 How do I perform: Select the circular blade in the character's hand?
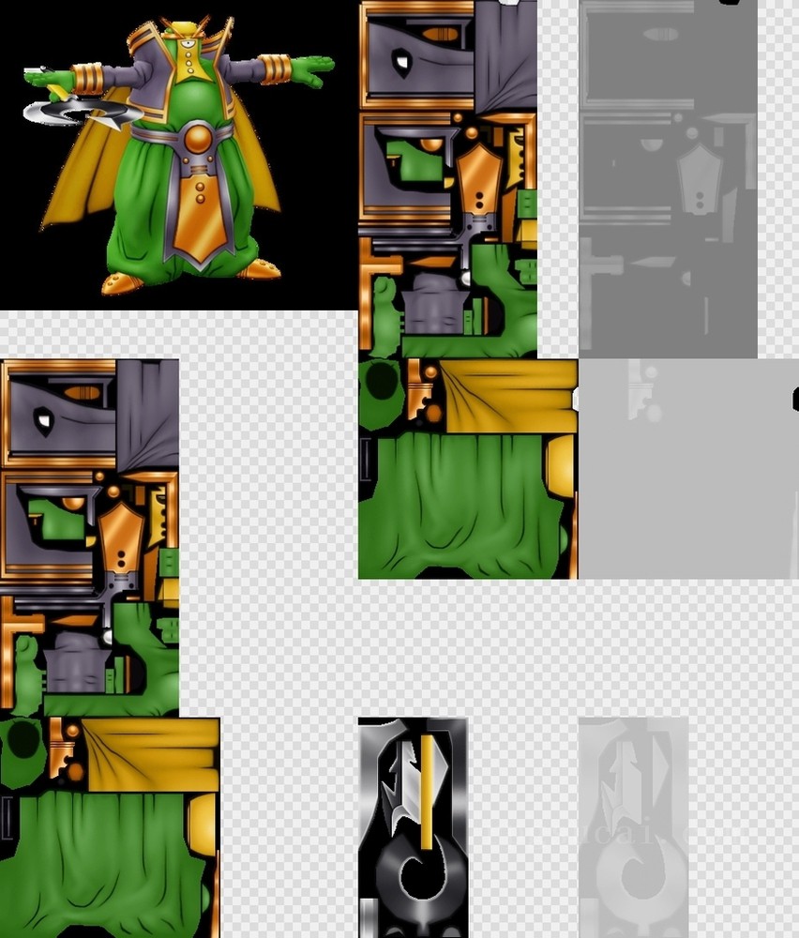pyautogui.click(x=84, y=113)
